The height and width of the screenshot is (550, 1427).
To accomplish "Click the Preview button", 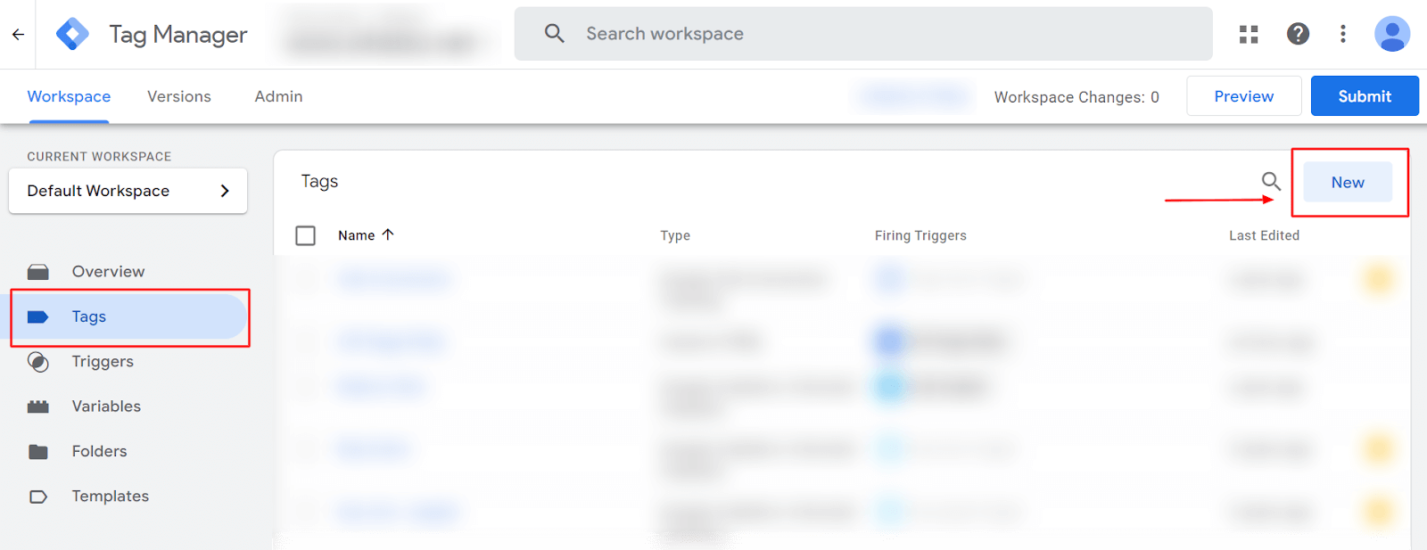I will (1243, 96).
